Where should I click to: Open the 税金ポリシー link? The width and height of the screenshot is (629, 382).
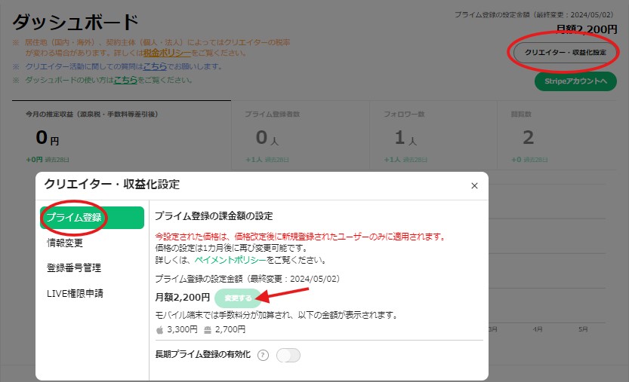168,53
